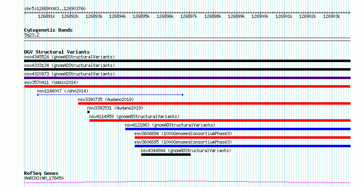The width and height of the screenshot is (362, 187).
Task: Click the nsv4345524 gnomAD variant label
Action: click(70, 57)
